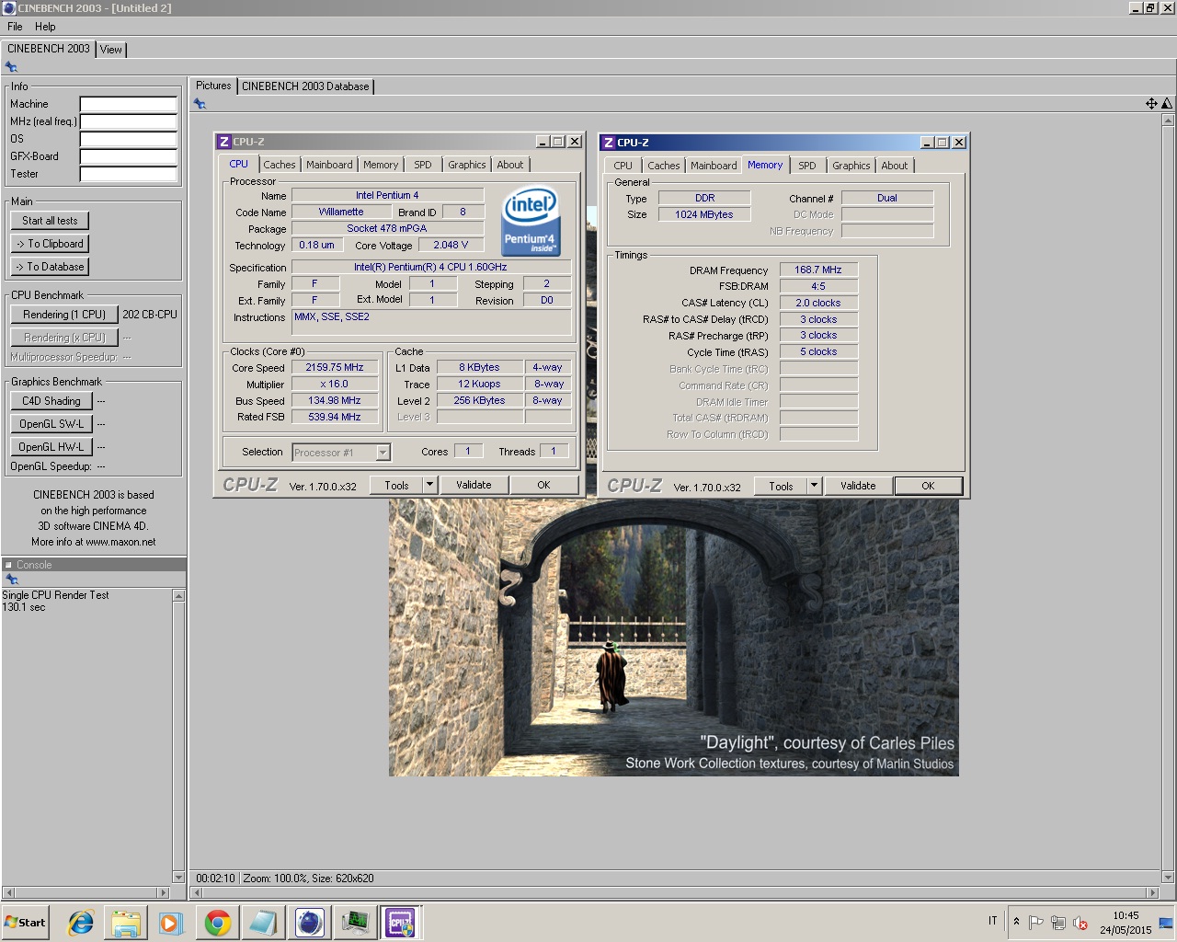Viewport: 1177px width, 942px height.
Task: Click the four-arrow move icon in the picture viewer
Action: tap(1151, 104)
